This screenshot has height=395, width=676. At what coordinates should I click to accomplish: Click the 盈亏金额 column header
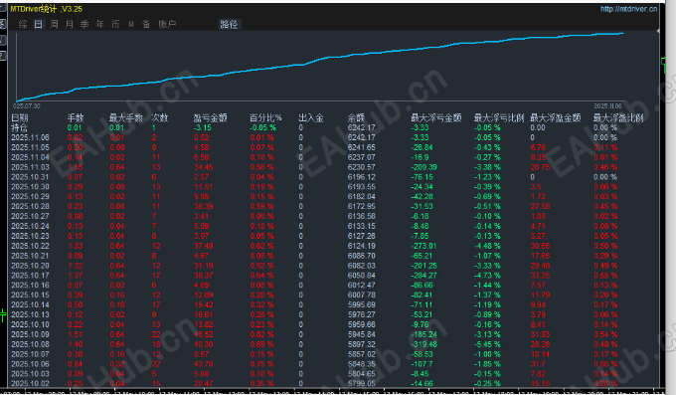[210, 117]
